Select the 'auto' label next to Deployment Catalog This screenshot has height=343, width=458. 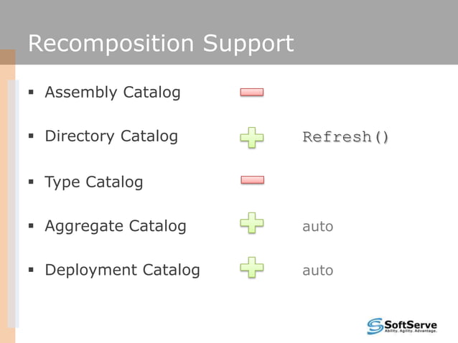tap(318, 271)
